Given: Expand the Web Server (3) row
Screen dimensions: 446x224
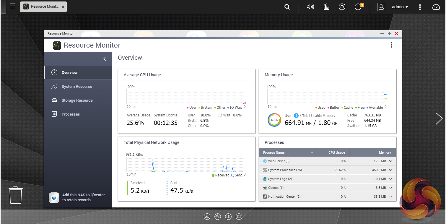Looking at the screenshot, I should click(x=390, y=161).
